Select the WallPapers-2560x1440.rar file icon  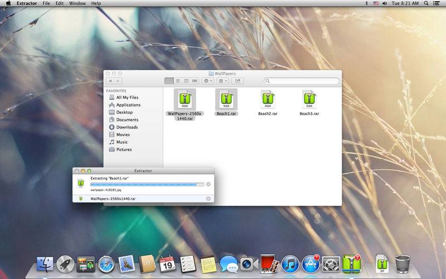click(185, 99)
